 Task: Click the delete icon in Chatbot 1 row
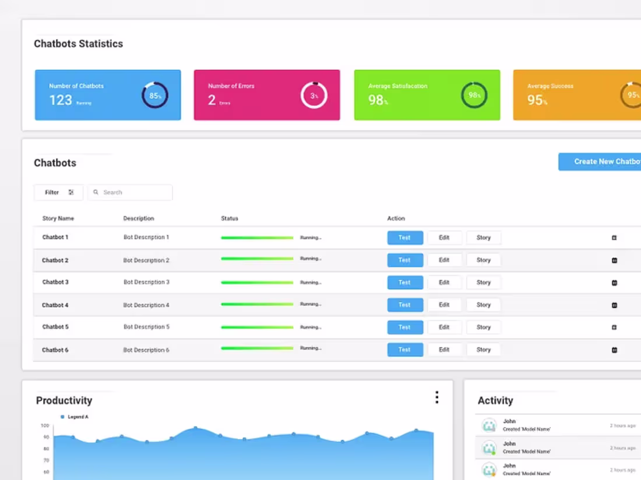[614, 237]
